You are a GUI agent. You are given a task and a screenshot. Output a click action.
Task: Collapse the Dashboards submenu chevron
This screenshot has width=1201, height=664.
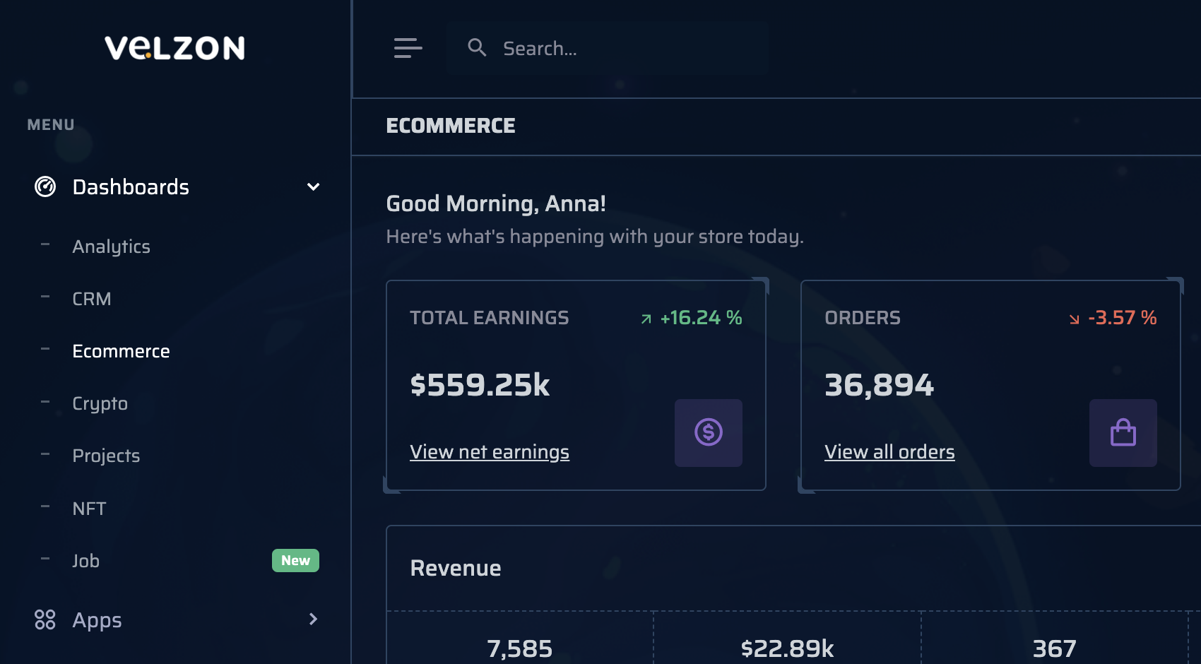click(313, 186)
